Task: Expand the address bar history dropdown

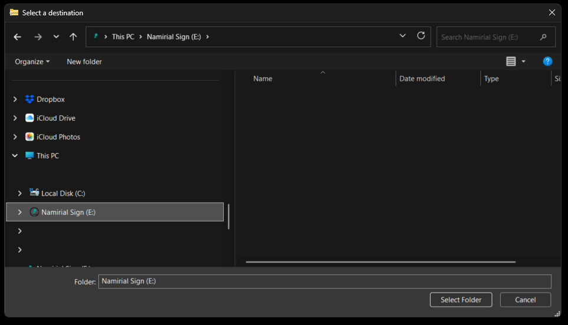Action: [x=402, y=36]
